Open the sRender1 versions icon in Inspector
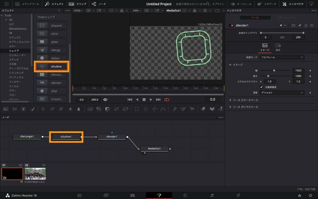The image size is (318, 199). click(x=293, y=26)
